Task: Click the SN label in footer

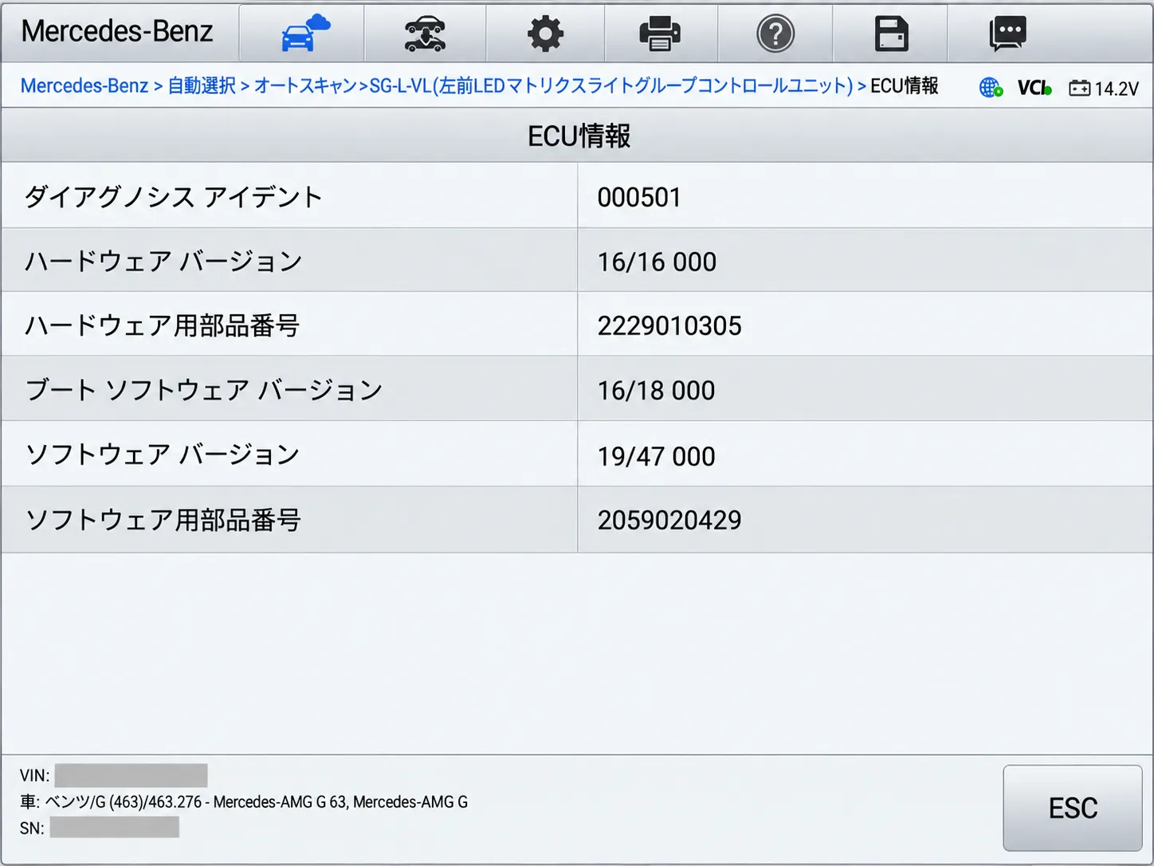Action: pyautogui.click(x=32, y=828)
